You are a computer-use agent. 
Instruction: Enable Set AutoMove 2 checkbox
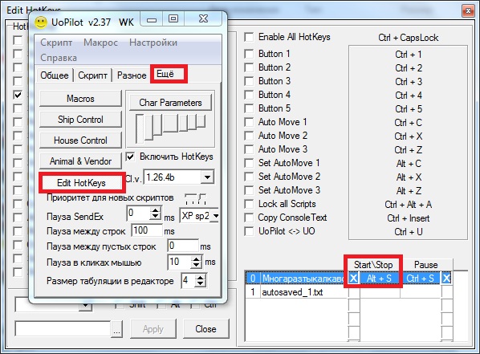(x=249, y=177)
